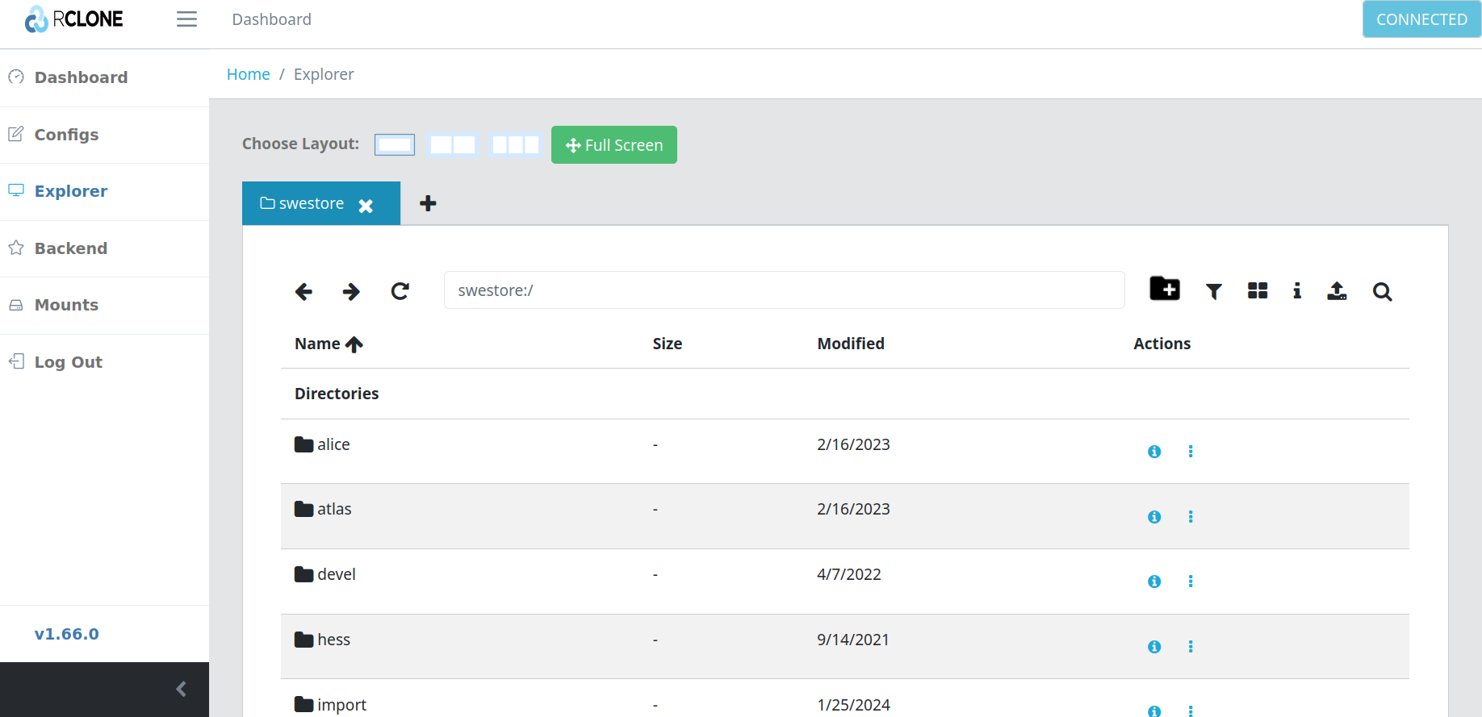The image size is (1482, 717).
Task: Select the single-pane layout
Action: point(395,145)
